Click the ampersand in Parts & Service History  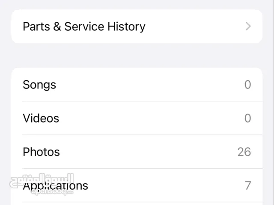tap(57, 26)
